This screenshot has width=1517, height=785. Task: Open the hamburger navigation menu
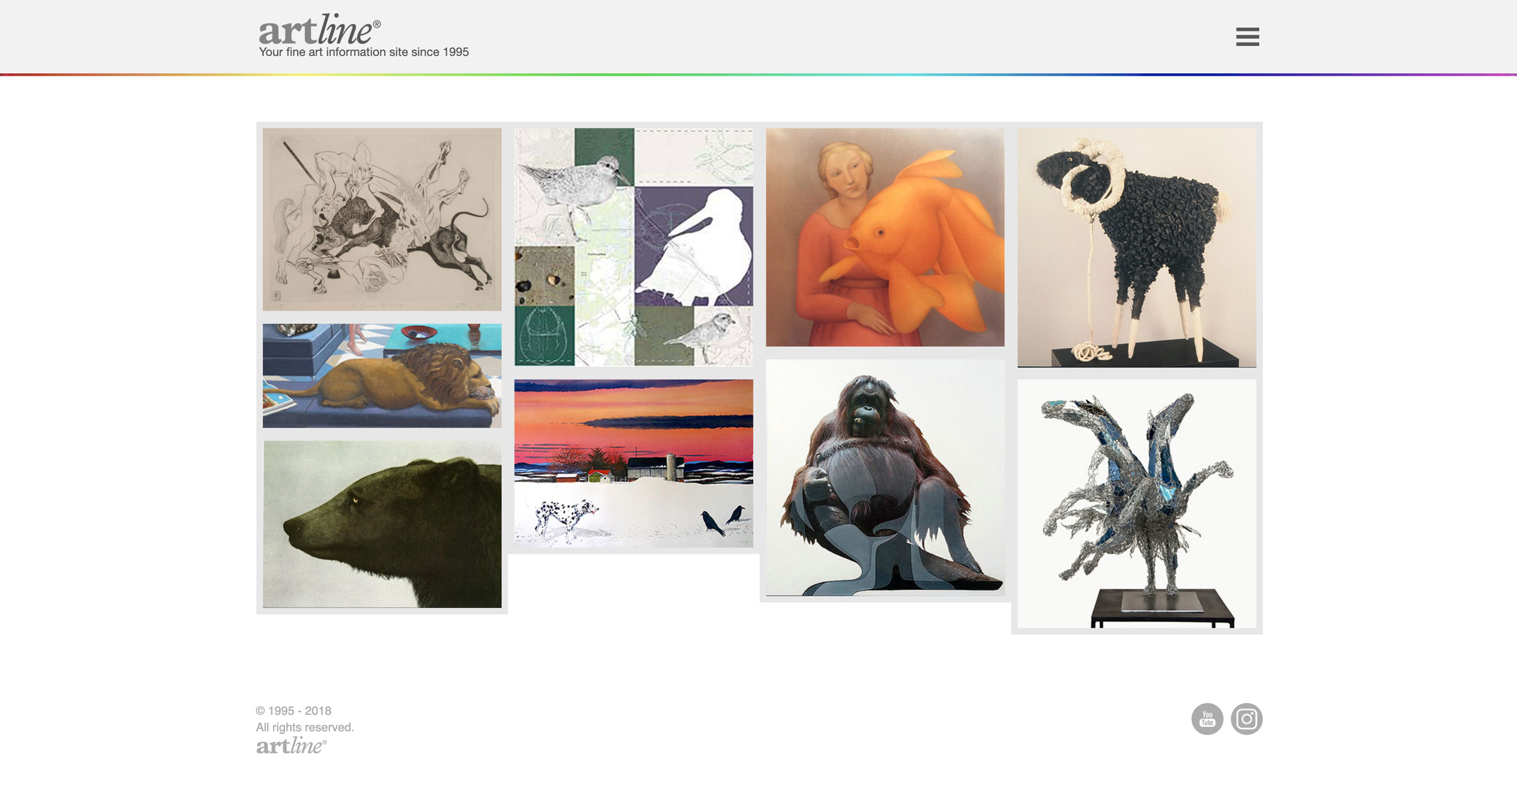point(1247,37)
